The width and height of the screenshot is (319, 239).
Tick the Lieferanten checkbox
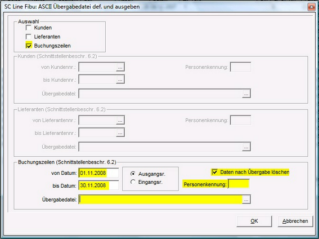point(29,37)
